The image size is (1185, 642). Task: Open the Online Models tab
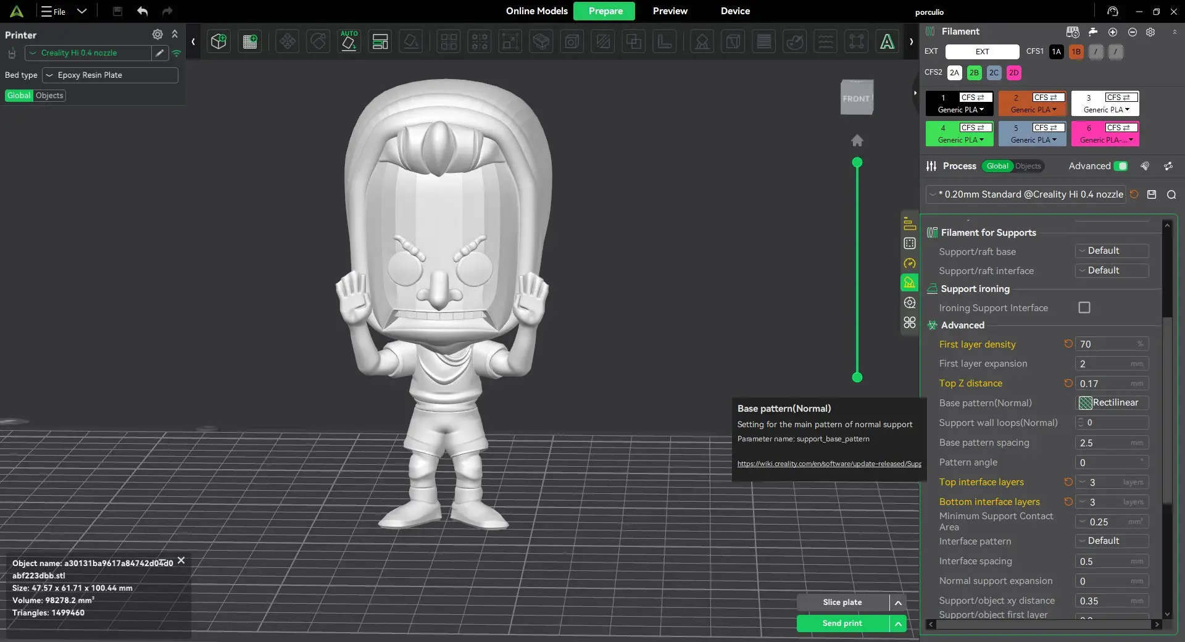point(536,11)
